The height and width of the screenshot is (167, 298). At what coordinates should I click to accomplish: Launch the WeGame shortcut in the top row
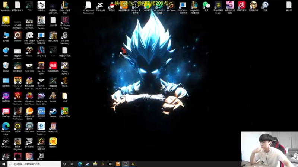pyautogui.click(x=171, y=6)
